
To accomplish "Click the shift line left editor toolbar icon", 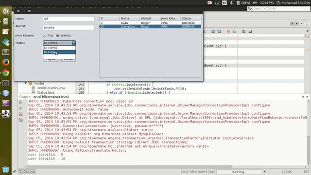I will [x=213, y=31].
